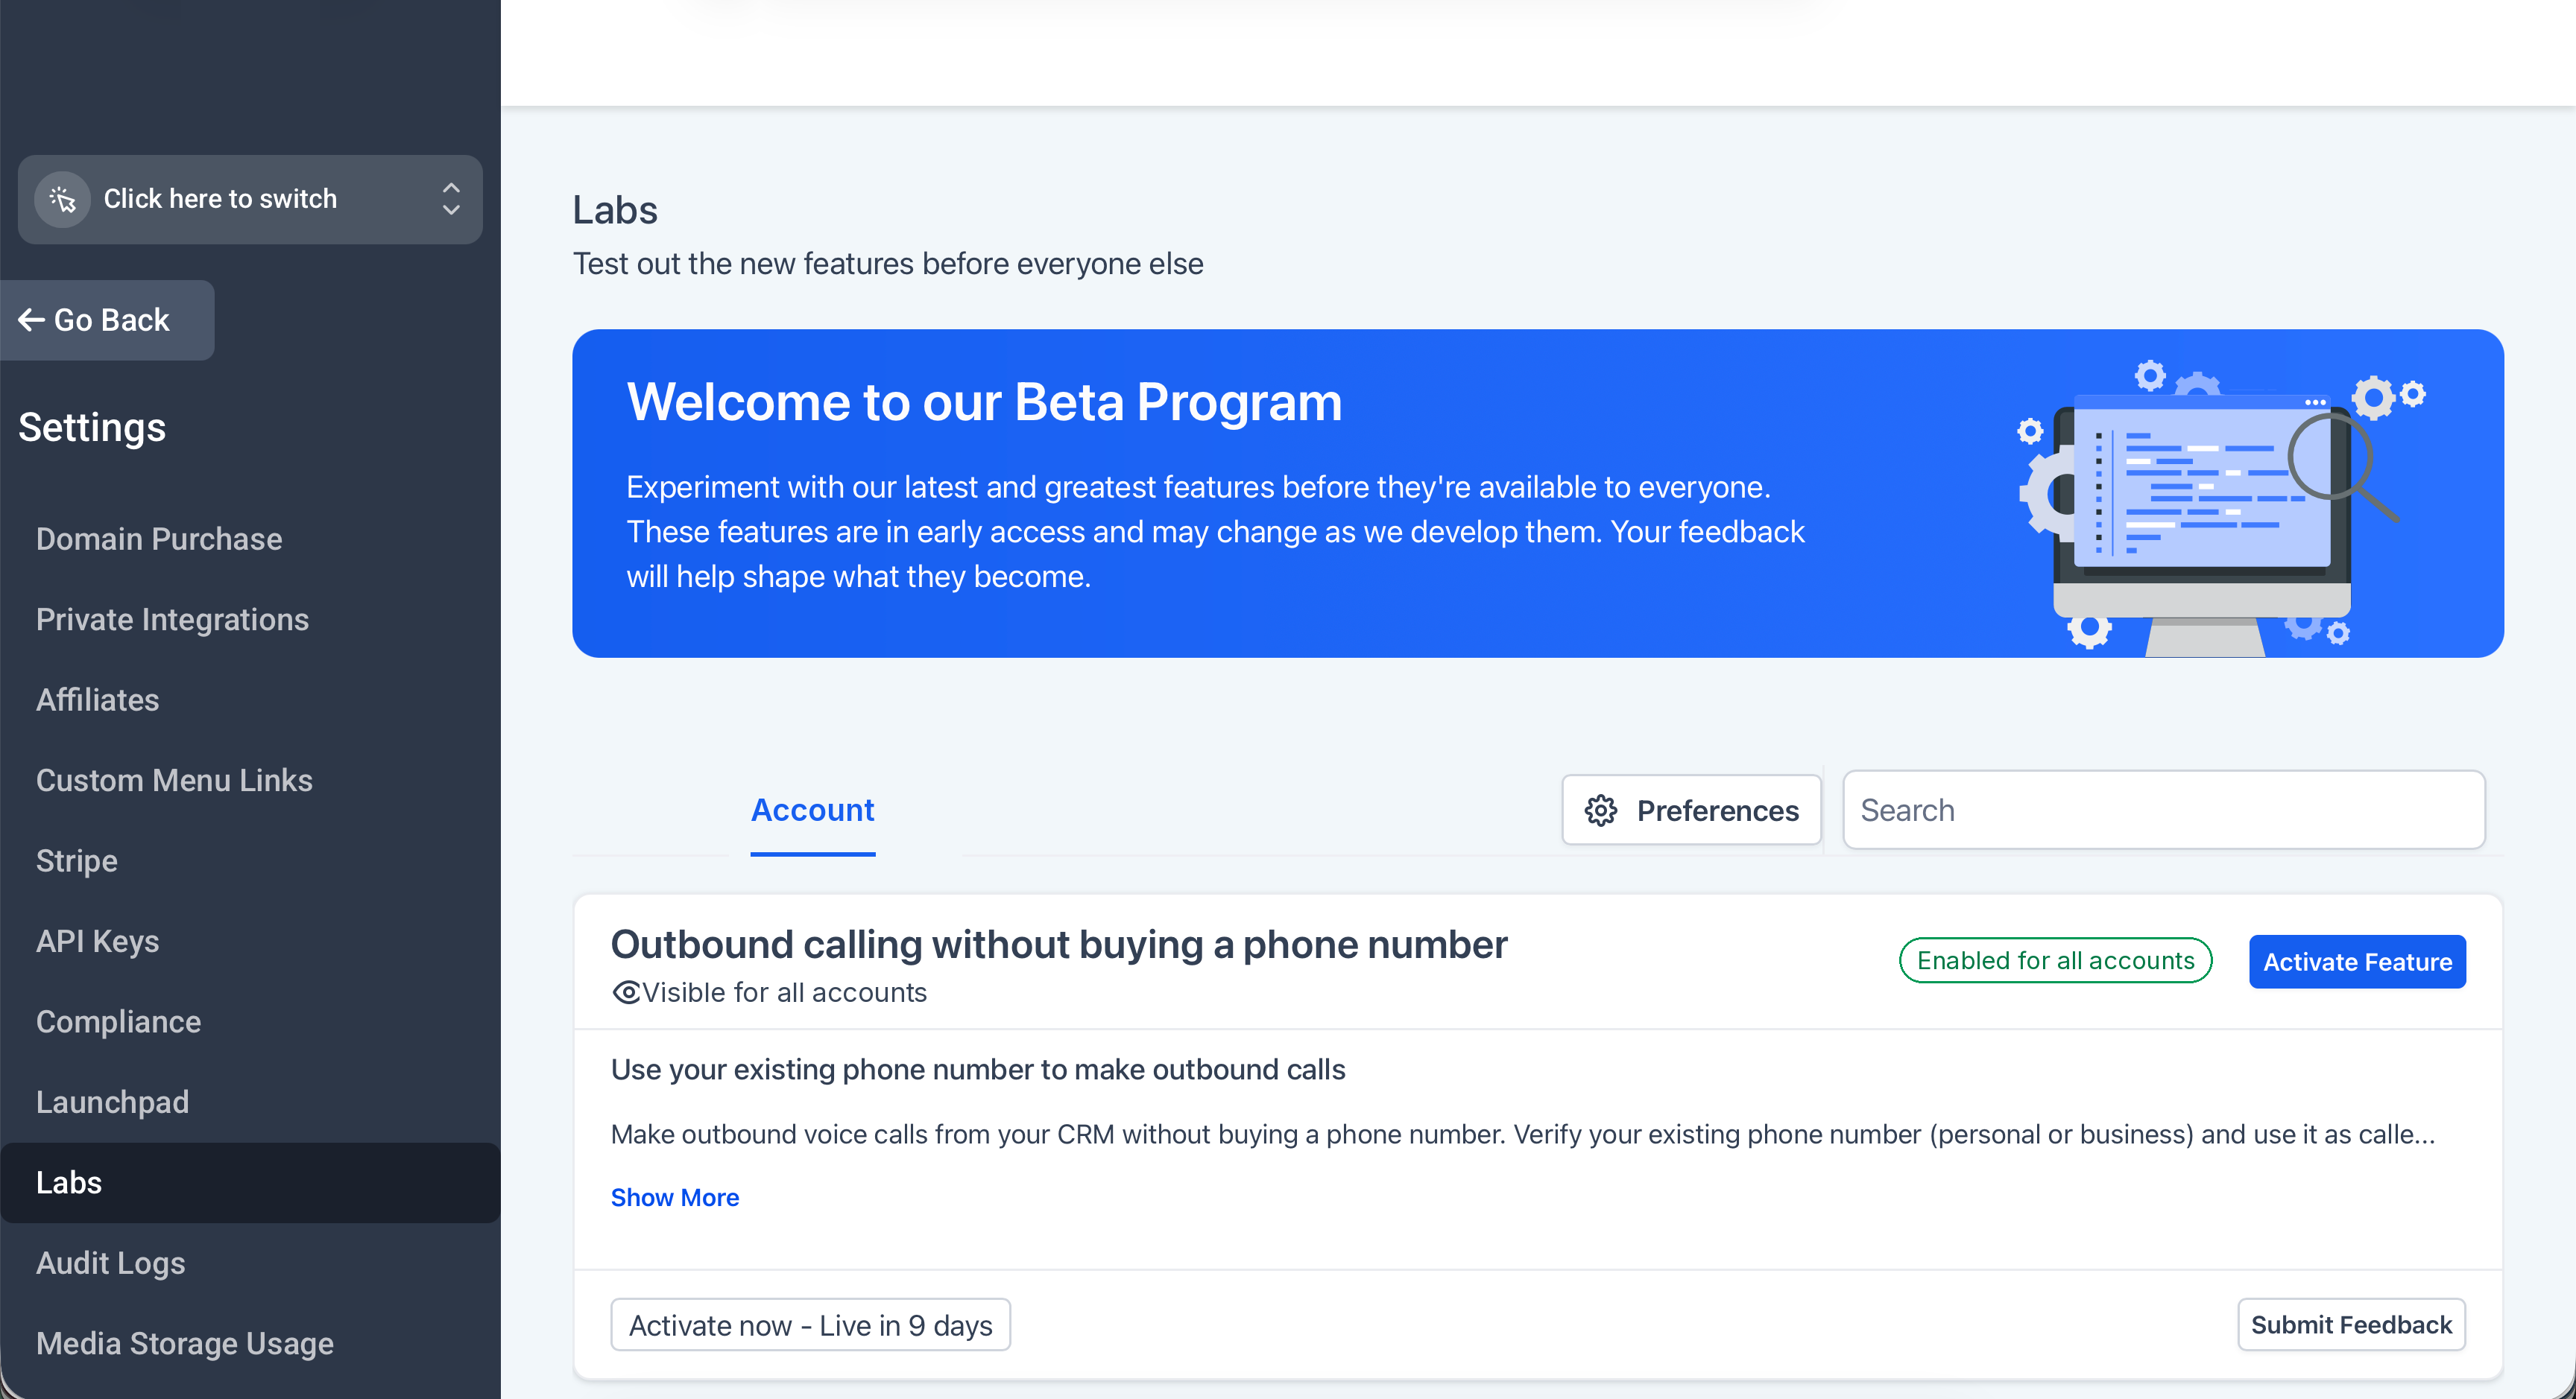Open API Keys settings
The width and height of the screenshot is (2576, 1399).
(98, 942)
